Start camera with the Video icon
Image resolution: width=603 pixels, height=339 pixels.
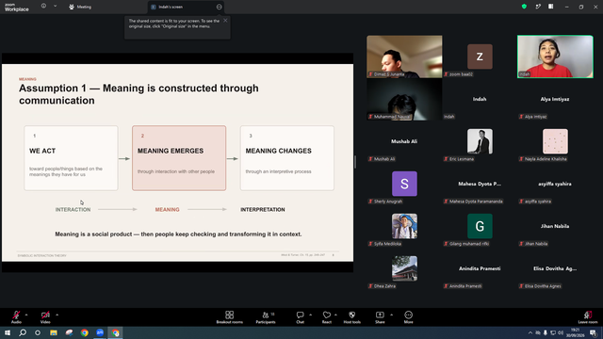45,315
